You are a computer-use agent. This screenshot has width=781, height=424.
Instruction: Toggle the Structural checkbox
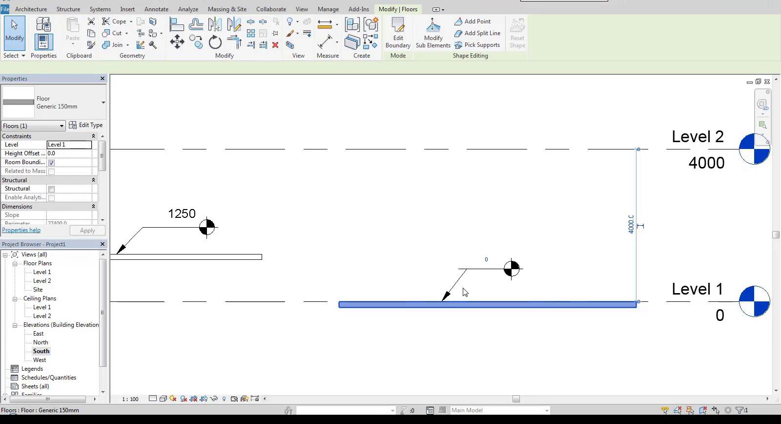(x=51, y=189)
